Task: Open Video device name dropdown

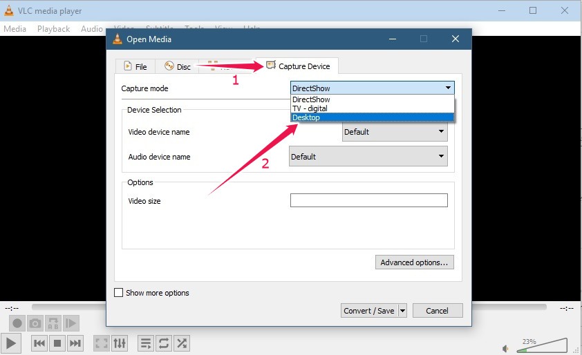Action: (395, 132)
